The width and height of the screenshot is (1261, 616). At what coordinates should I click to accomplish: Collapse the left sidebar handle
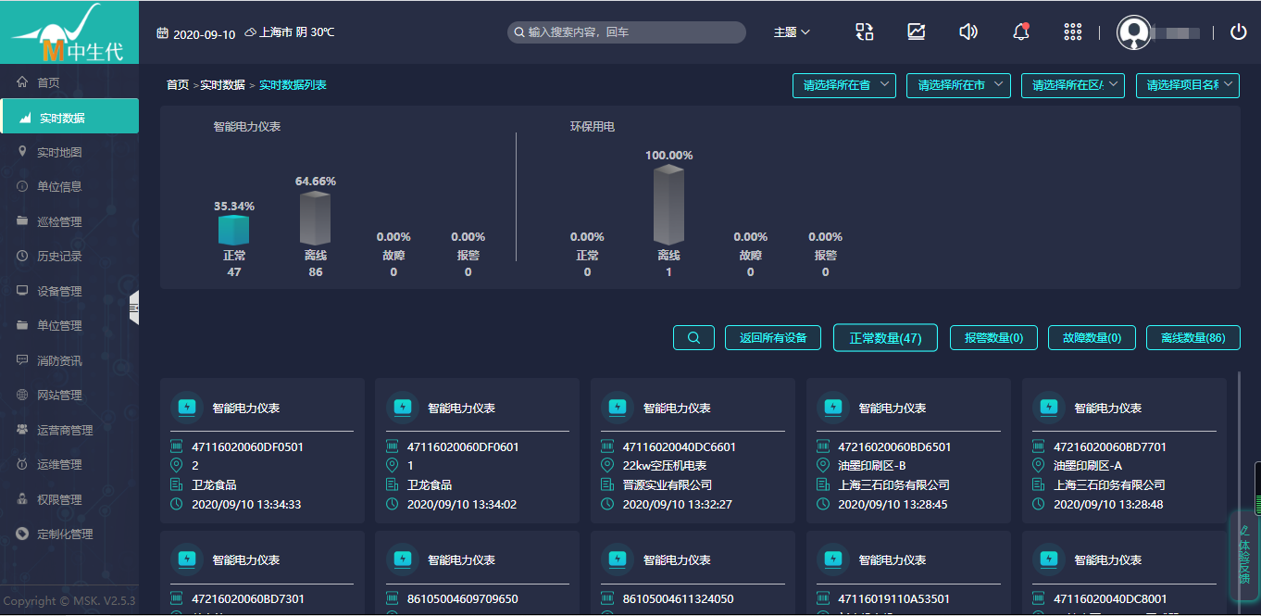tap(134, 308)
